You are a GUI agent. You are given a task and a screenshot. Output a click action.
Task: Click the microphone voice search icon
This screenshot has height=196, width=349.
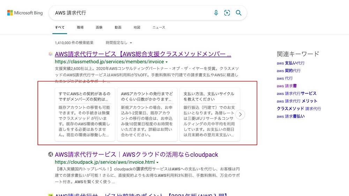point(216,13)
